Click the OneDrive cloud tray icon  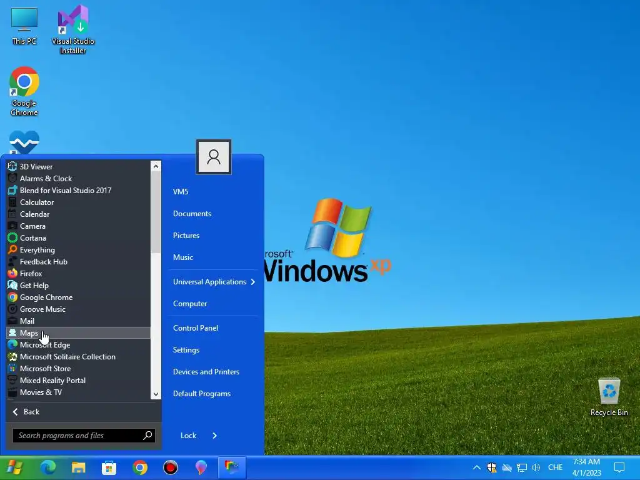pos(506,467)
